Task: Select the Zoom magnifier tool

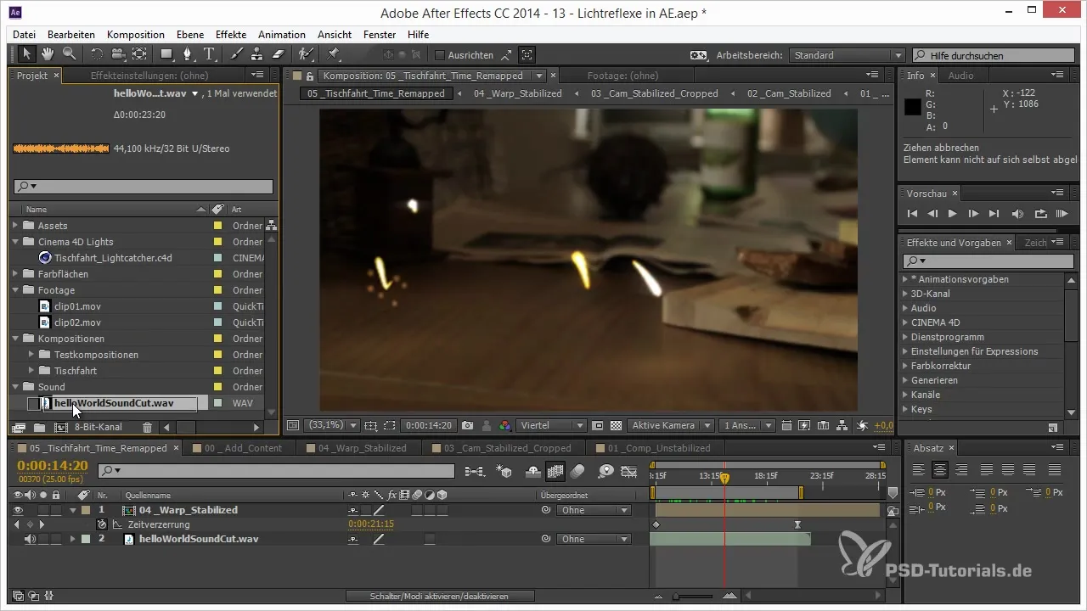Action: point(69,54)
